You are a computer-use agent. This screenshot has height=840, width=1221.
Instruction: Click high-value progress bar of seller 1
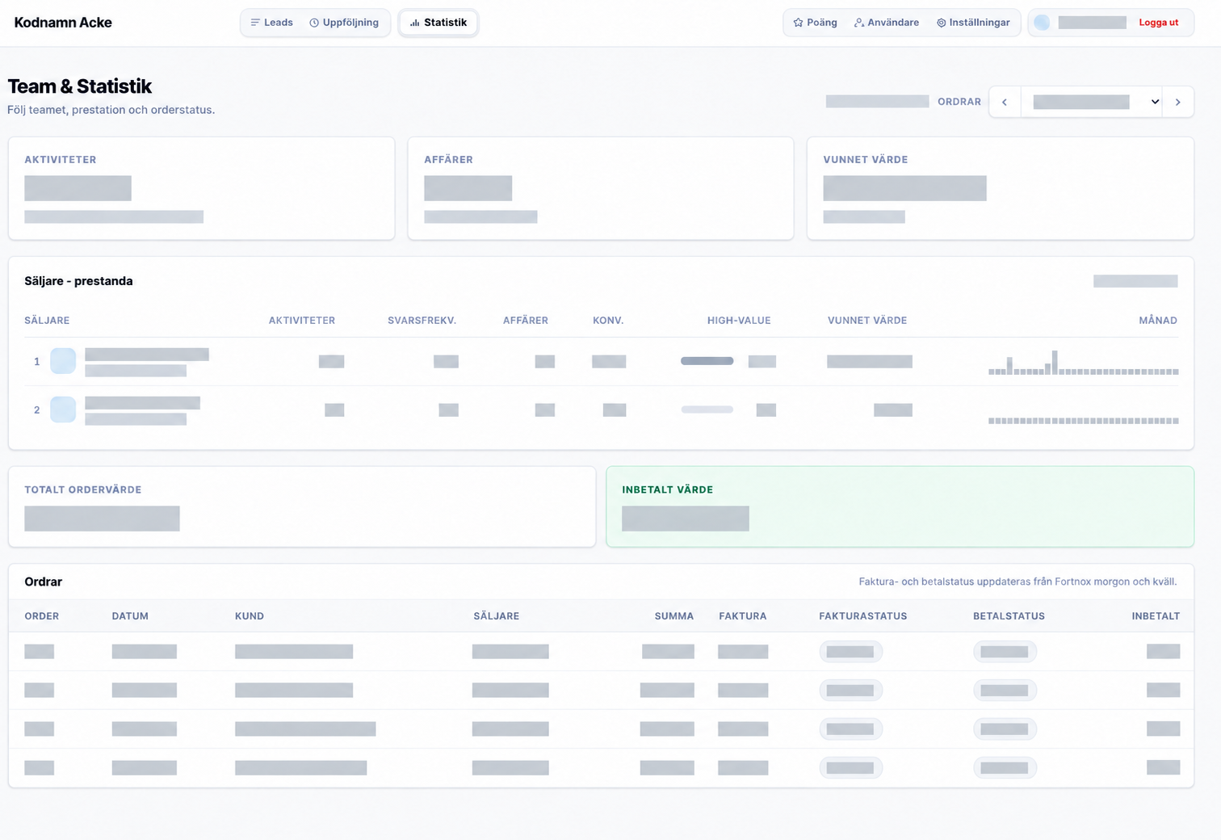click(707, 361)
